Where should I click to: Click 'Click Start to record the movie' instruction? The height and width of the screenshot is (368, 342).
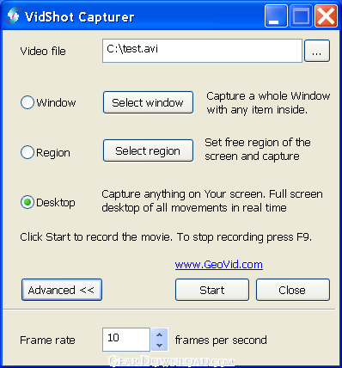coord(166,237)
